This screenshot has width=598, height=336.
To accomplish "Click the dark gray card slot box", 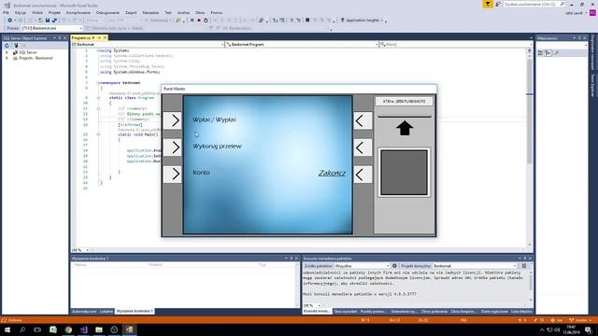I will pyautogui.click(x=404, y=172).
